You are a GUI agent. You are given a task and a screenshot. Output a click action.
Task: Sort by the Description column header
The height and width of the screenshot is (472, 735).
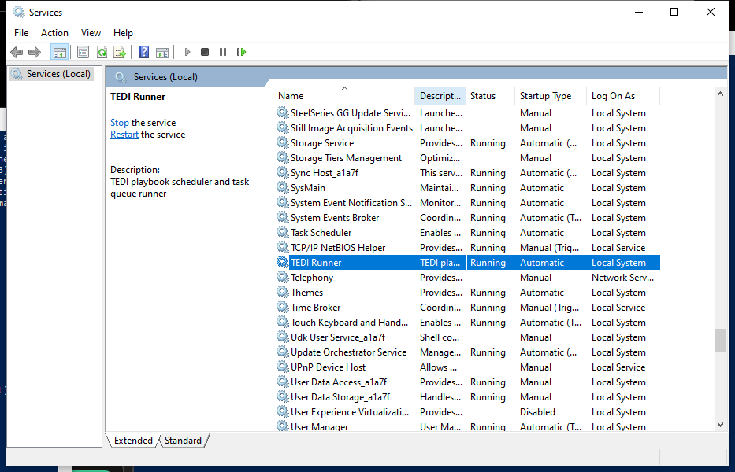(x=440, y=95)
